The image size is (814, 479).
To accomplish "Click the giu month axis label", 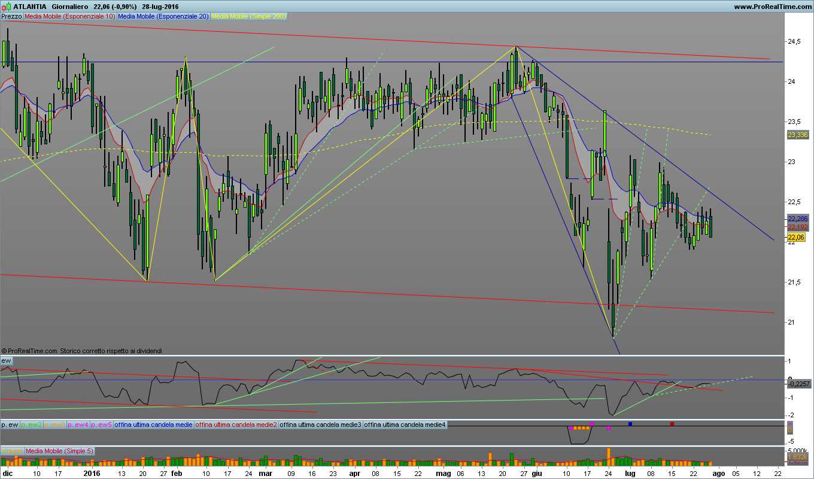I will click(536, 473).
